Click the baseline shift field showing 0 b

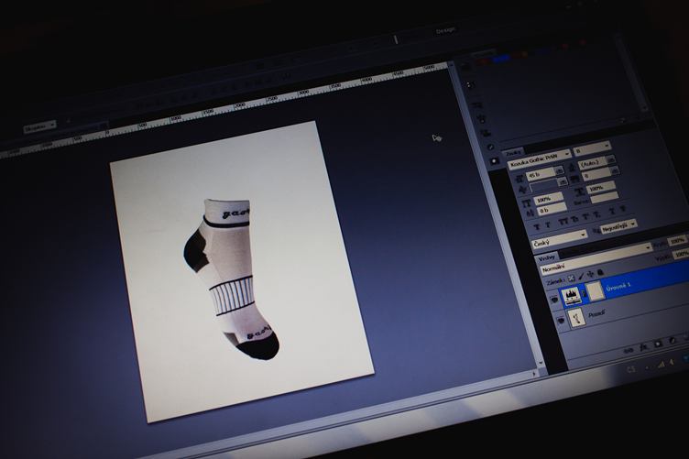tap(552, 209)
